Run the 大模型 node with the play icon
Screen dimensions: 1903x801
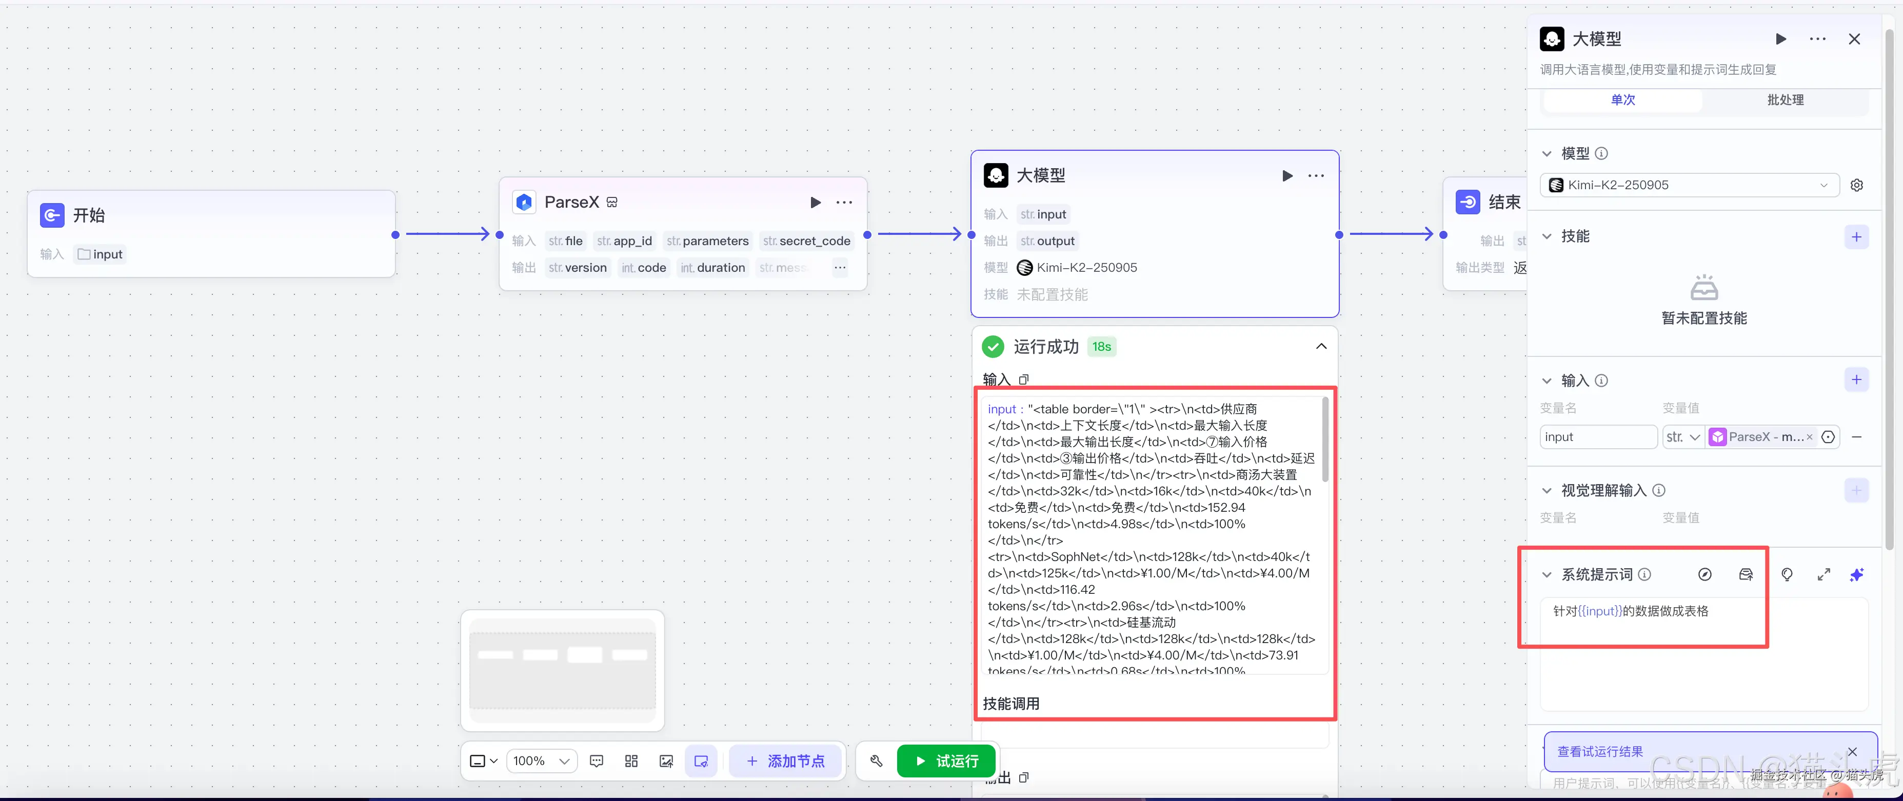click(x=1287, y=176)
